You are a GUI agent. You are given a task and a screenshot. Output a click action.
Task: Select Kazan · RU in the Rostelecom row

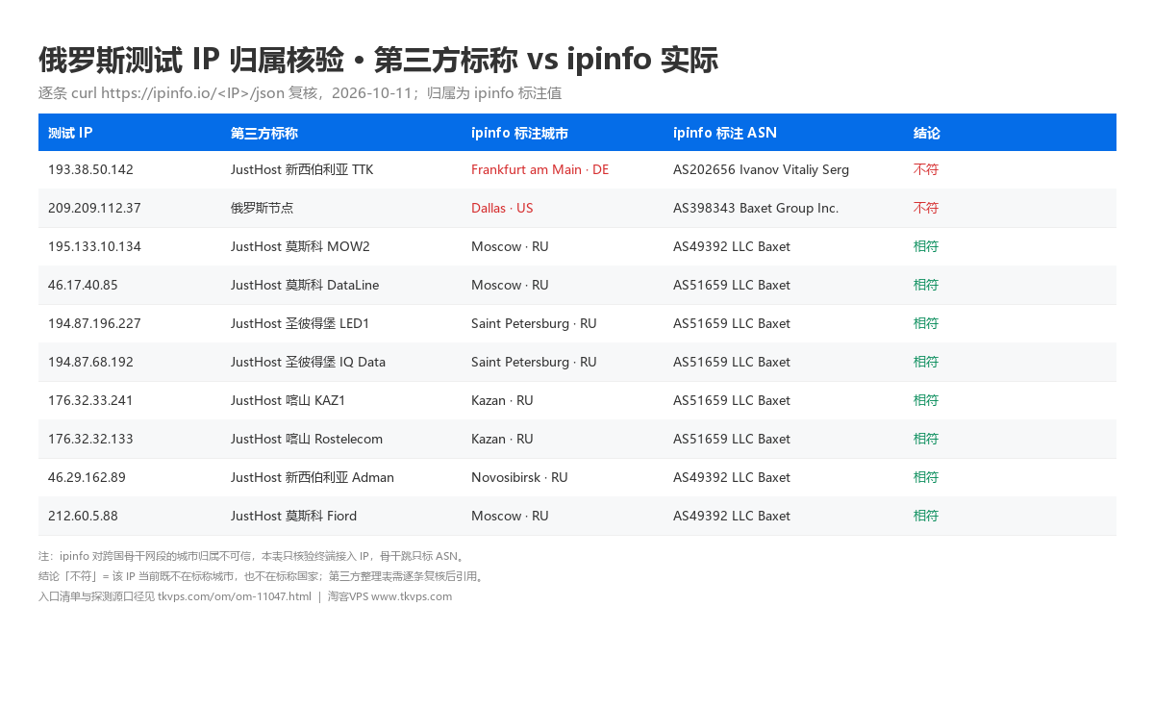click(x=502, y=439)
